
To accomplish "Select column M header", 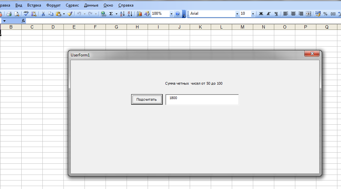I will [x=242, y=27].
